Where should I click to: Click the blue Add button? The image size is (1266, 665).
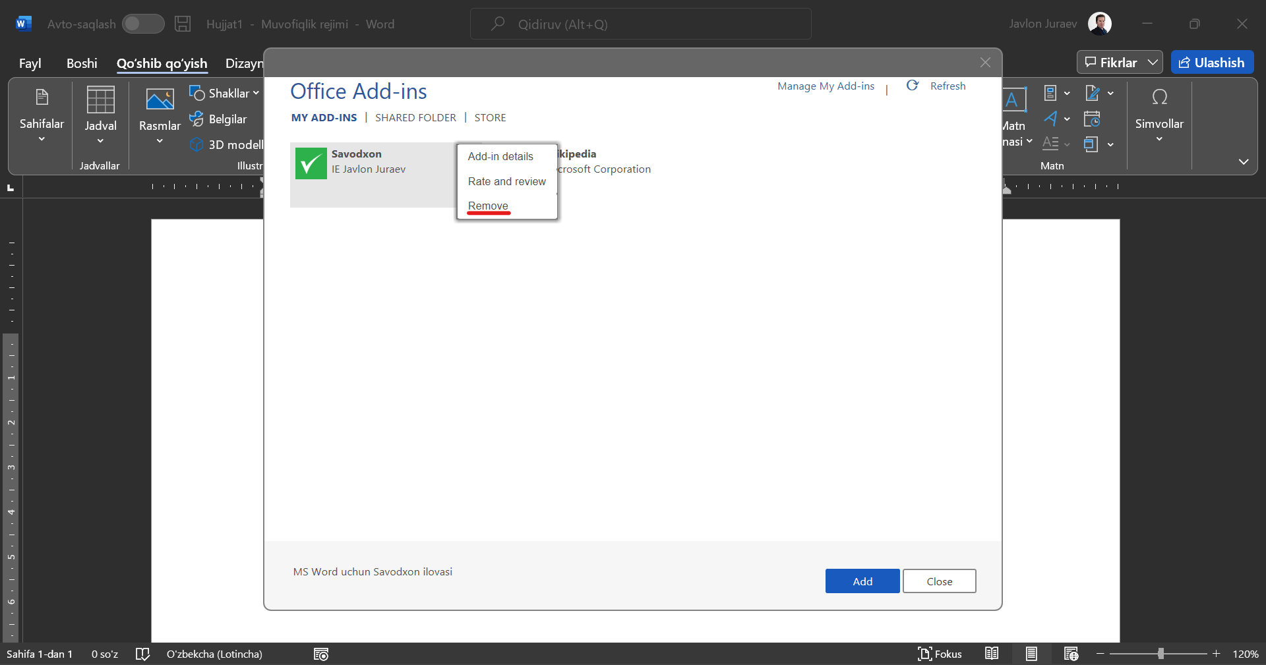tap(862, 581)
